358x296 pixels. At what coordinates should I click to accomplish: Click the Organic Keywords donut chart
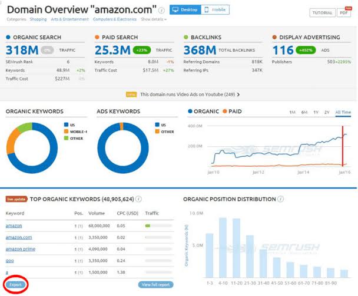coord(32,148)
